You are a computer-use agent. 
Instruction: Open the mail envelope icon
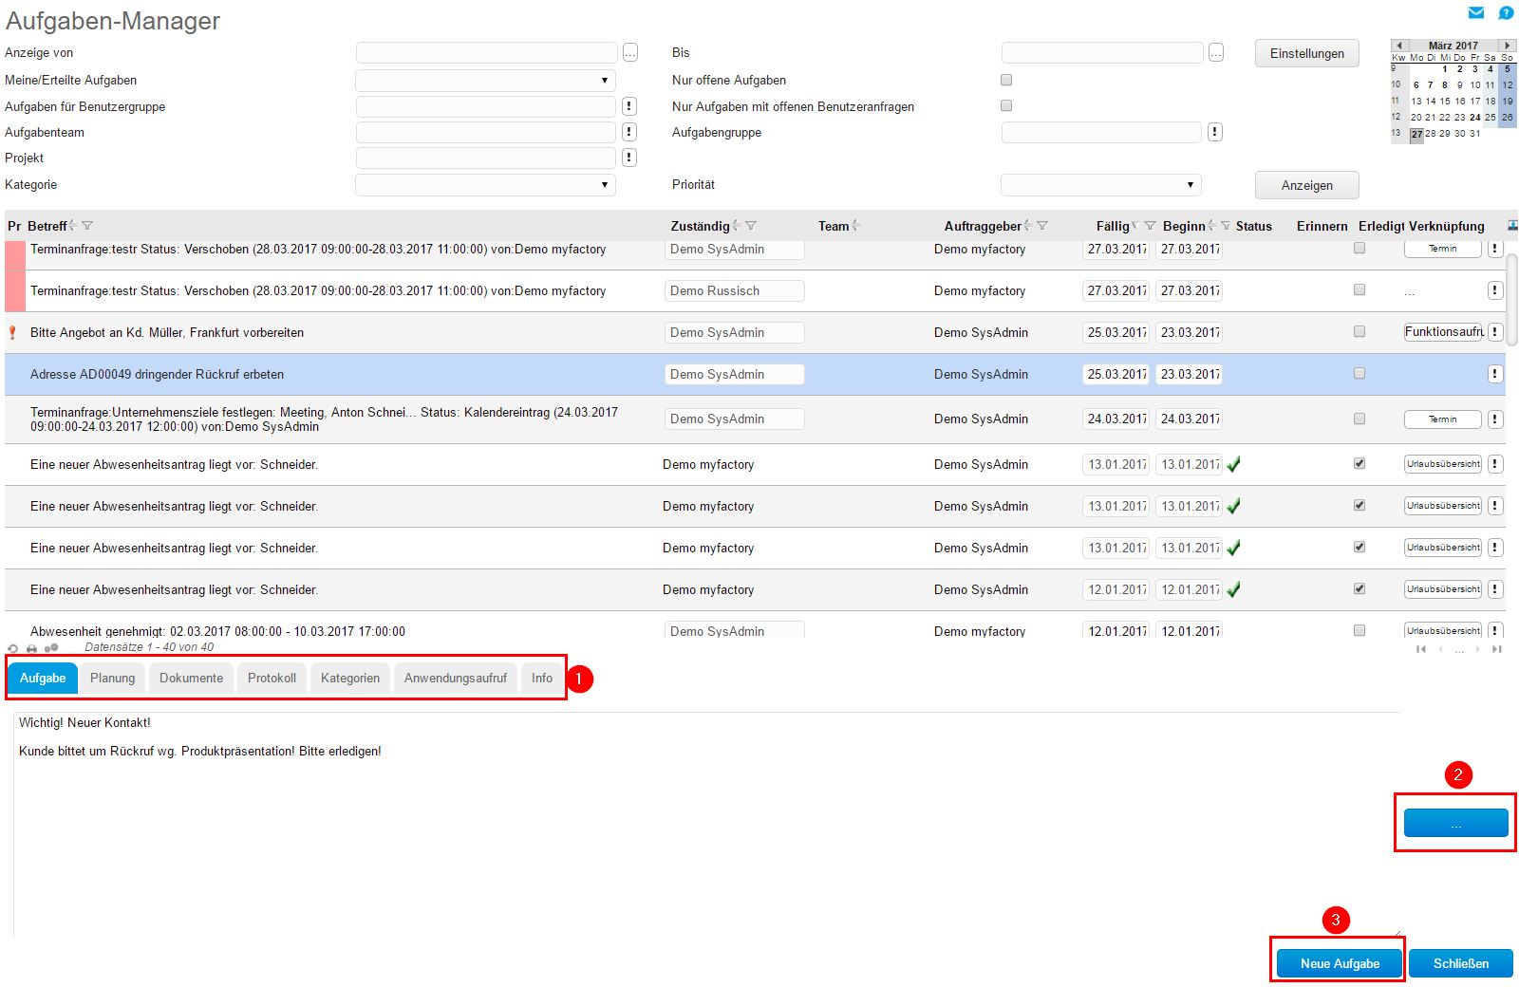coord(1476,12)
